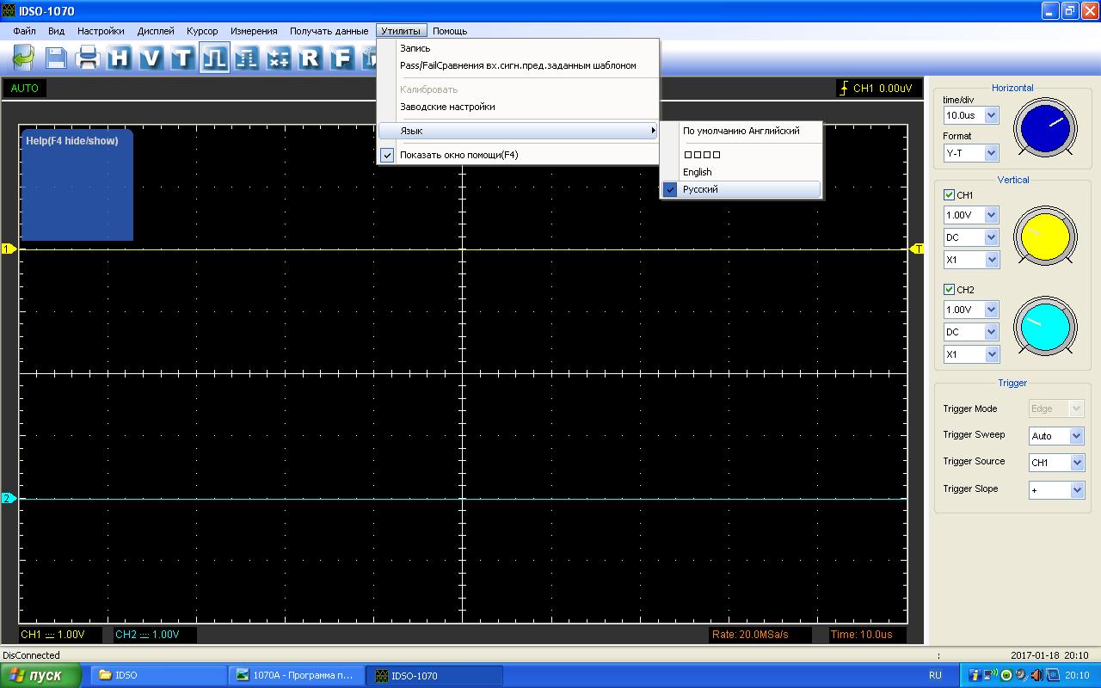1101x688 pixels.
Task: Open the Trigger Source dropdown
Action: point(1077,463)
